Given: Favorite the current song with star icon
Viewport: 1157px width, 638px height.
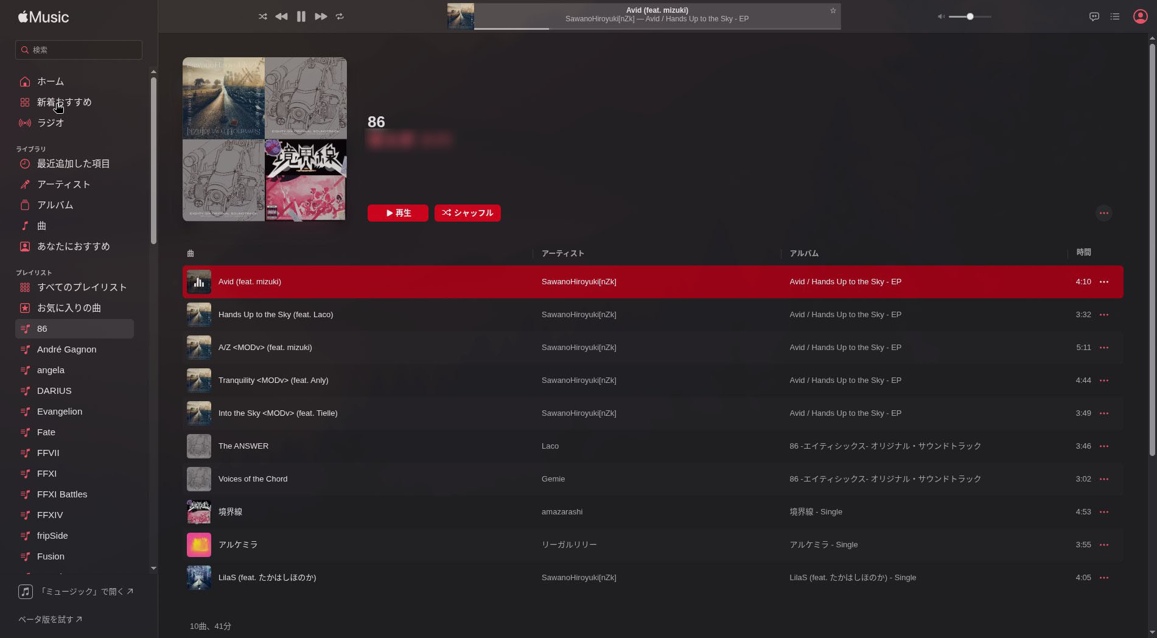Looking at the screenshot, I should pos(833,10).
